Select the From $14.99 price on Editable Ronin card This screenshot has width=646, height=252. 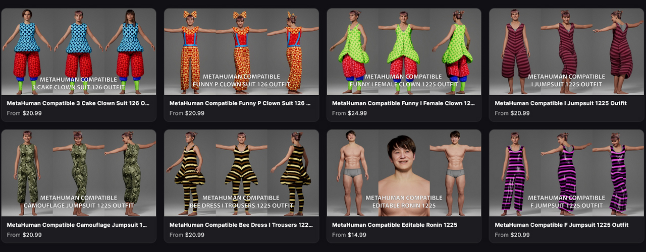coord(349,235)
